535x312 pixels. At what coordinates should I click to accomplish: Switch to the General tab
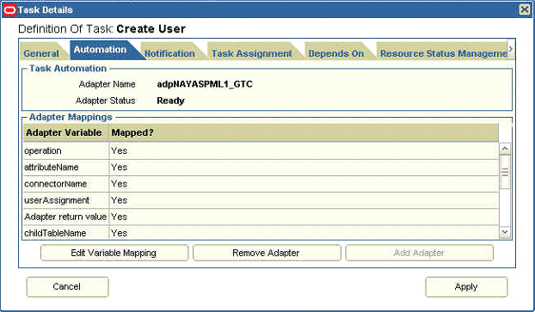[41, 53]
